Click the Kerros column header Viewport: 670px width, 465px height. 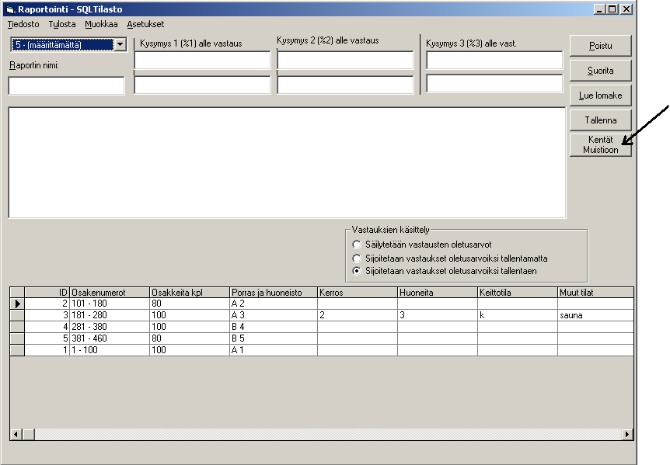pyautogui.click(x=358, y=293)
